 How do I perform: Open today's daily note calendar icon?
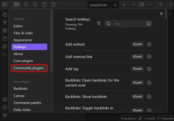click(x=5, y=38)
